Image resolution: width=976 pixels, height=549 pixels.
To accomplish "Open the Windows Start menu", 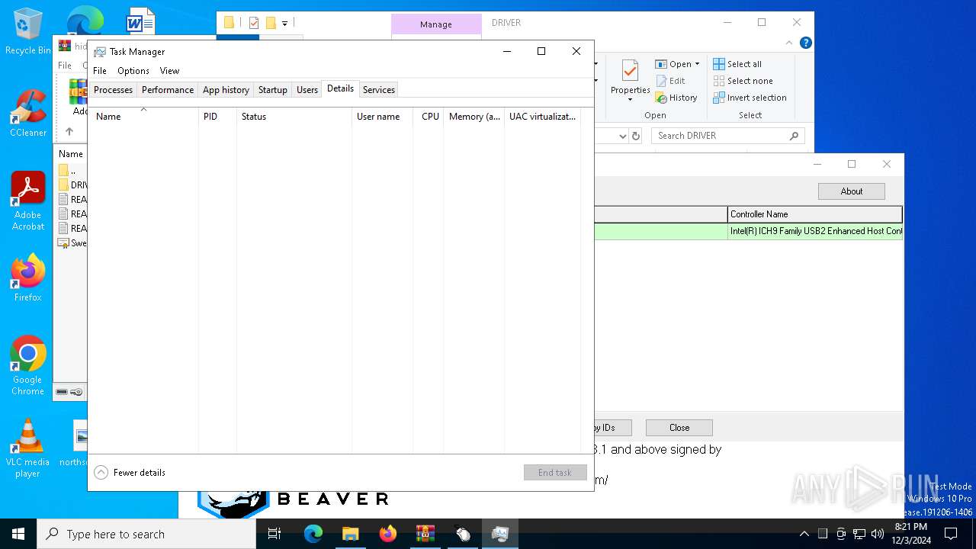I will (x=18, y=534).
